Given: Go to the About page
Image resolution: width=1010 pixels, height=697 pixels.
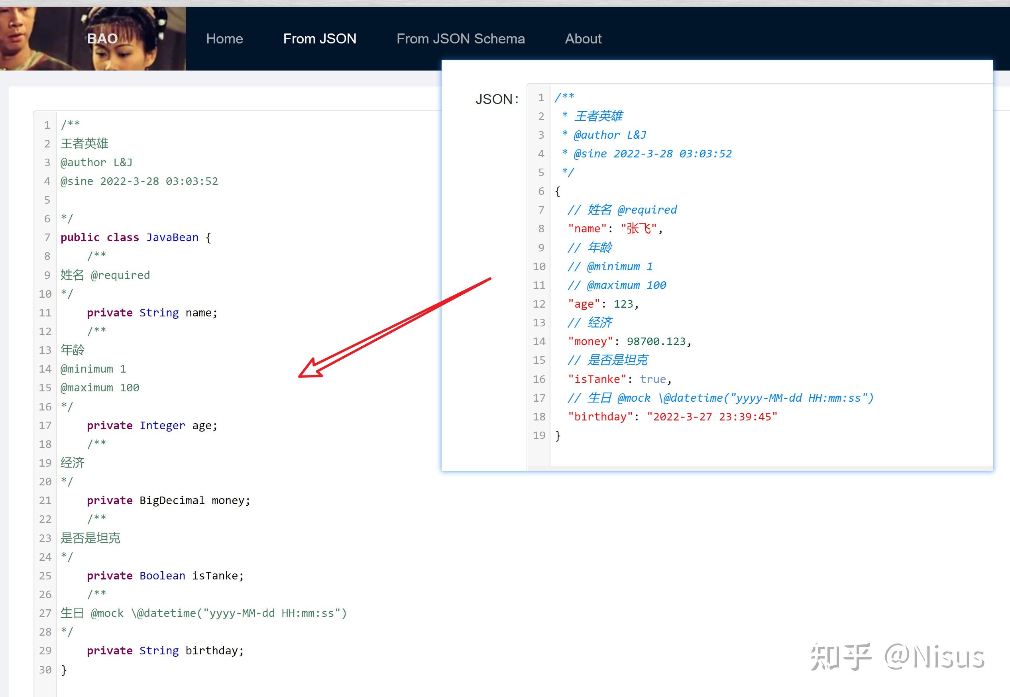Looking at the screenshot, I should [x=583, y=39].
